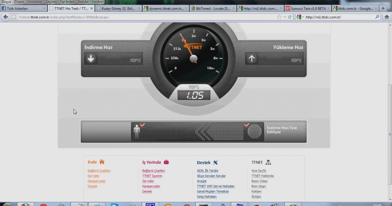Click the 256k mark on the speedometer
392x206 pixels.
point(174,58)
